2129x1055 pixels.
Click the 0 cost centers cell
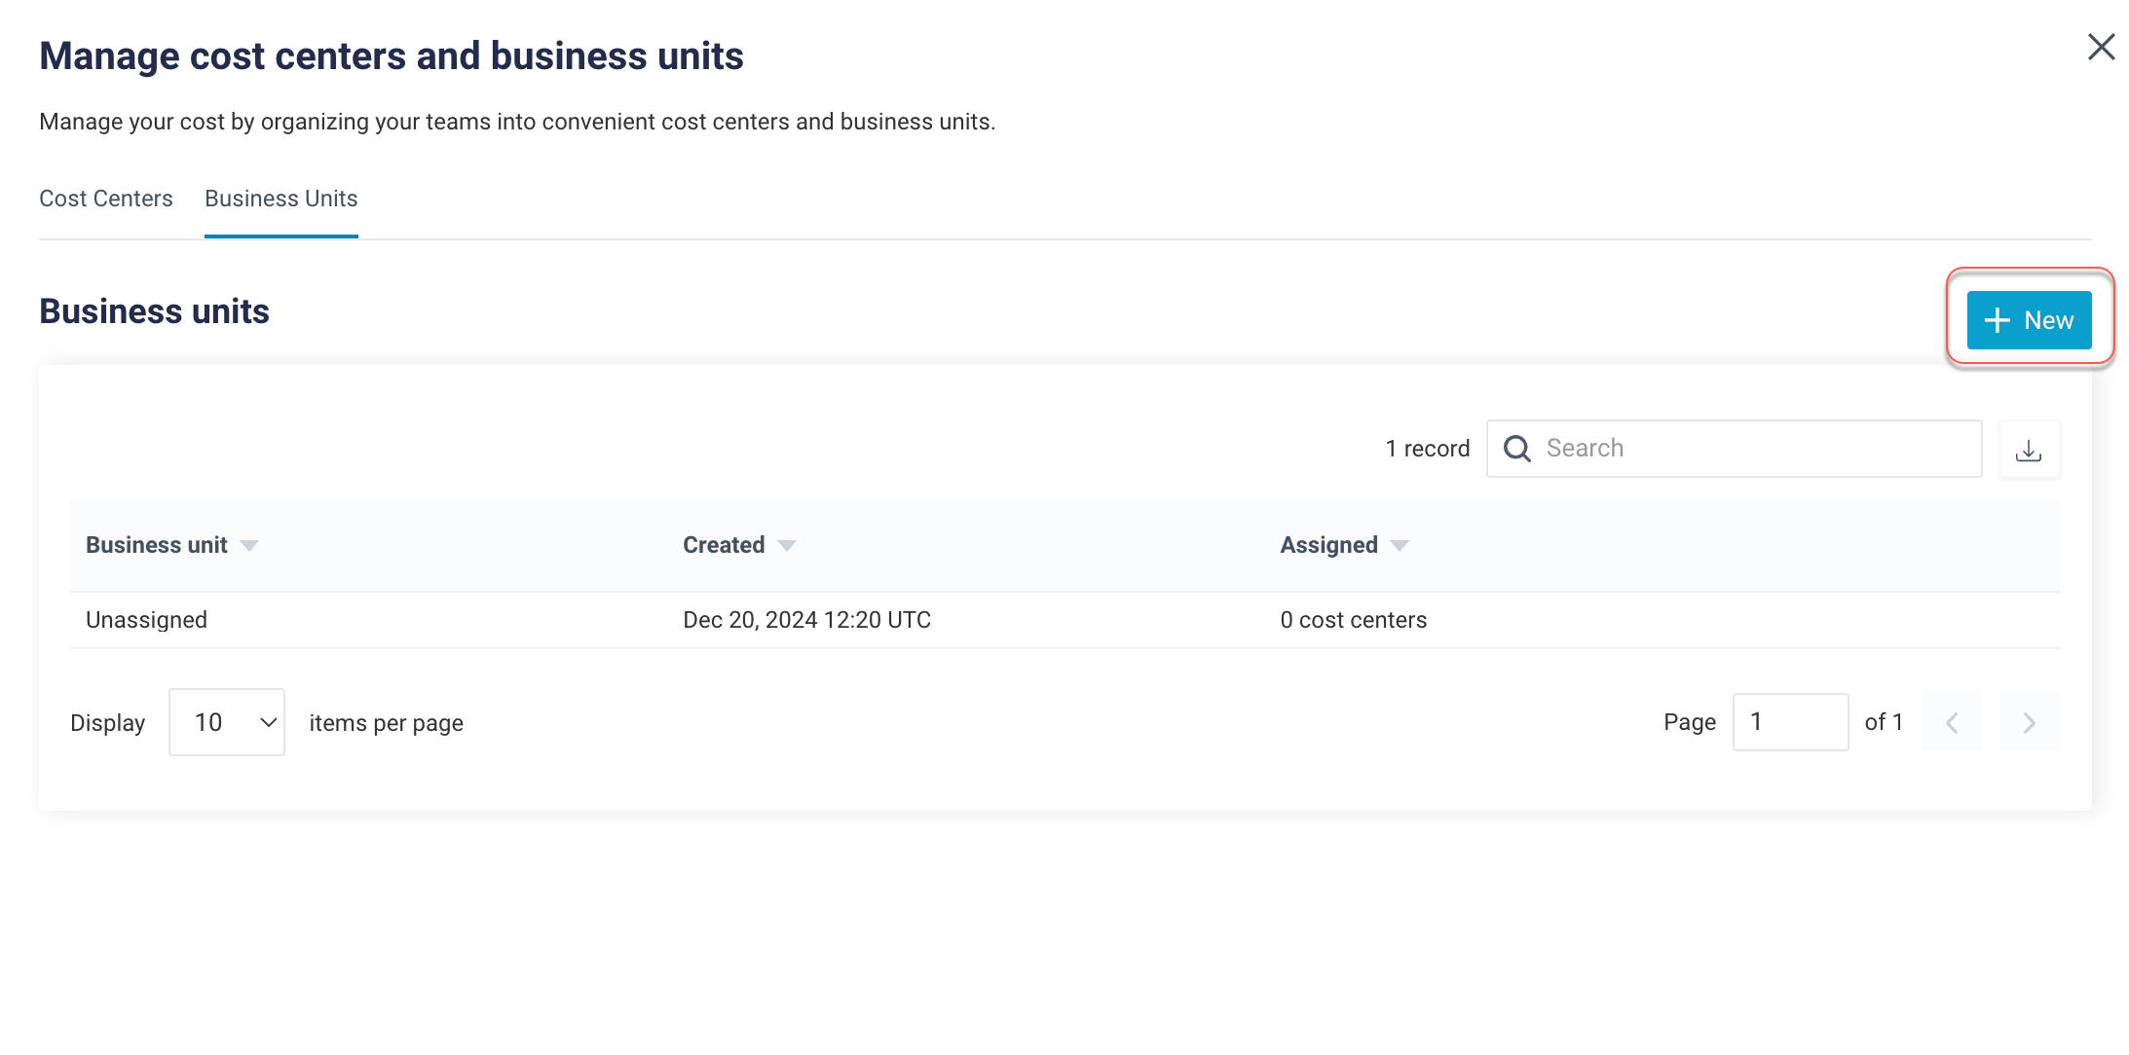click(1353, 620)
